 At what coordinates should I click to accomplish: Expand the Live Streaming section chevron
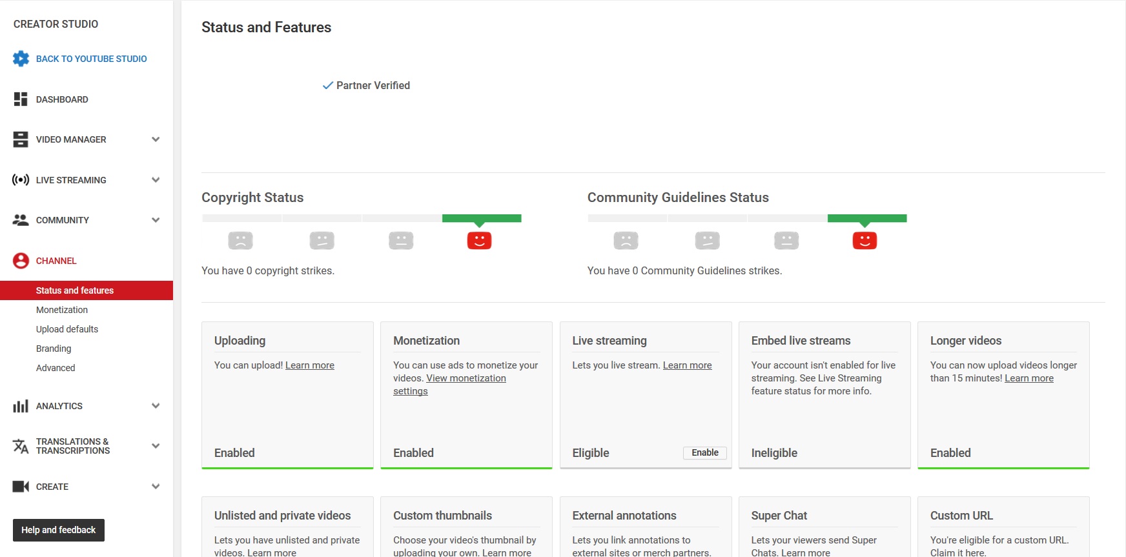pyautogui.click(x=156, y=180)
